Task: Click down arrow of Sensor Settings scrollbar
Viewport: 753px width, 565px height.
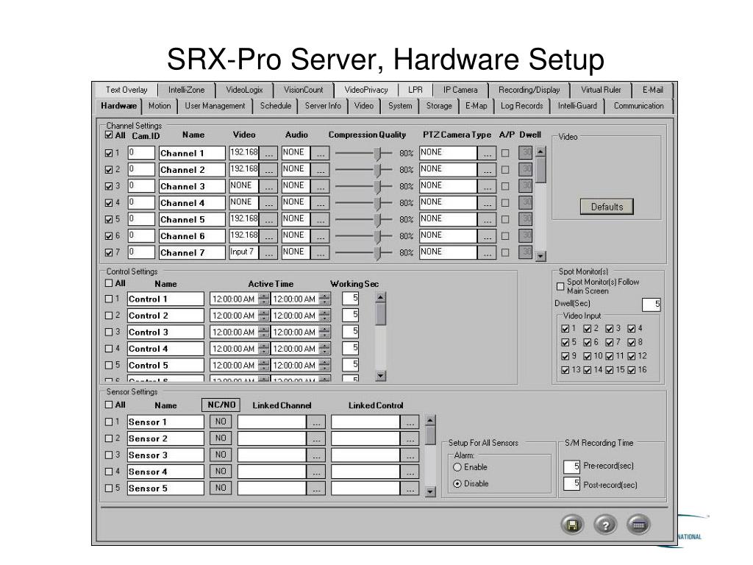Action: pos(430,491)
